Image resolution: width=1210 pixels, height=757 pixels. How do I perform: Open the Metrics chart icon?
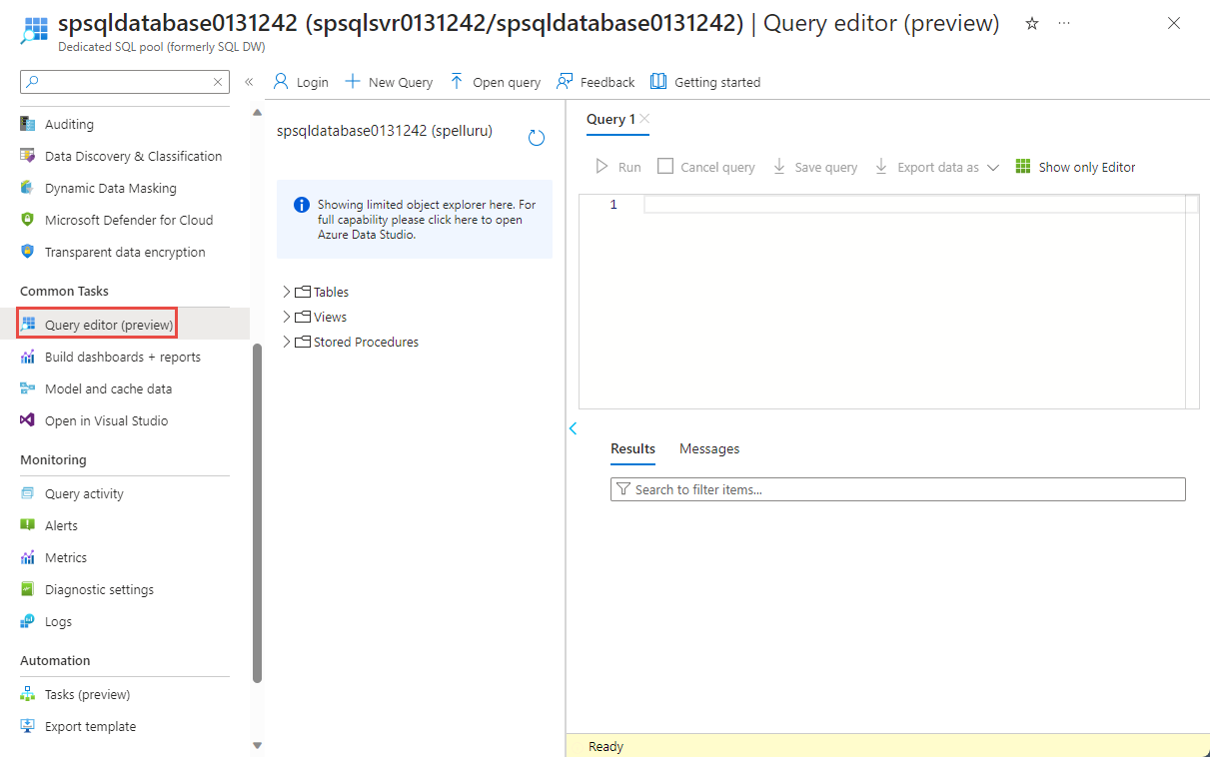28,558
